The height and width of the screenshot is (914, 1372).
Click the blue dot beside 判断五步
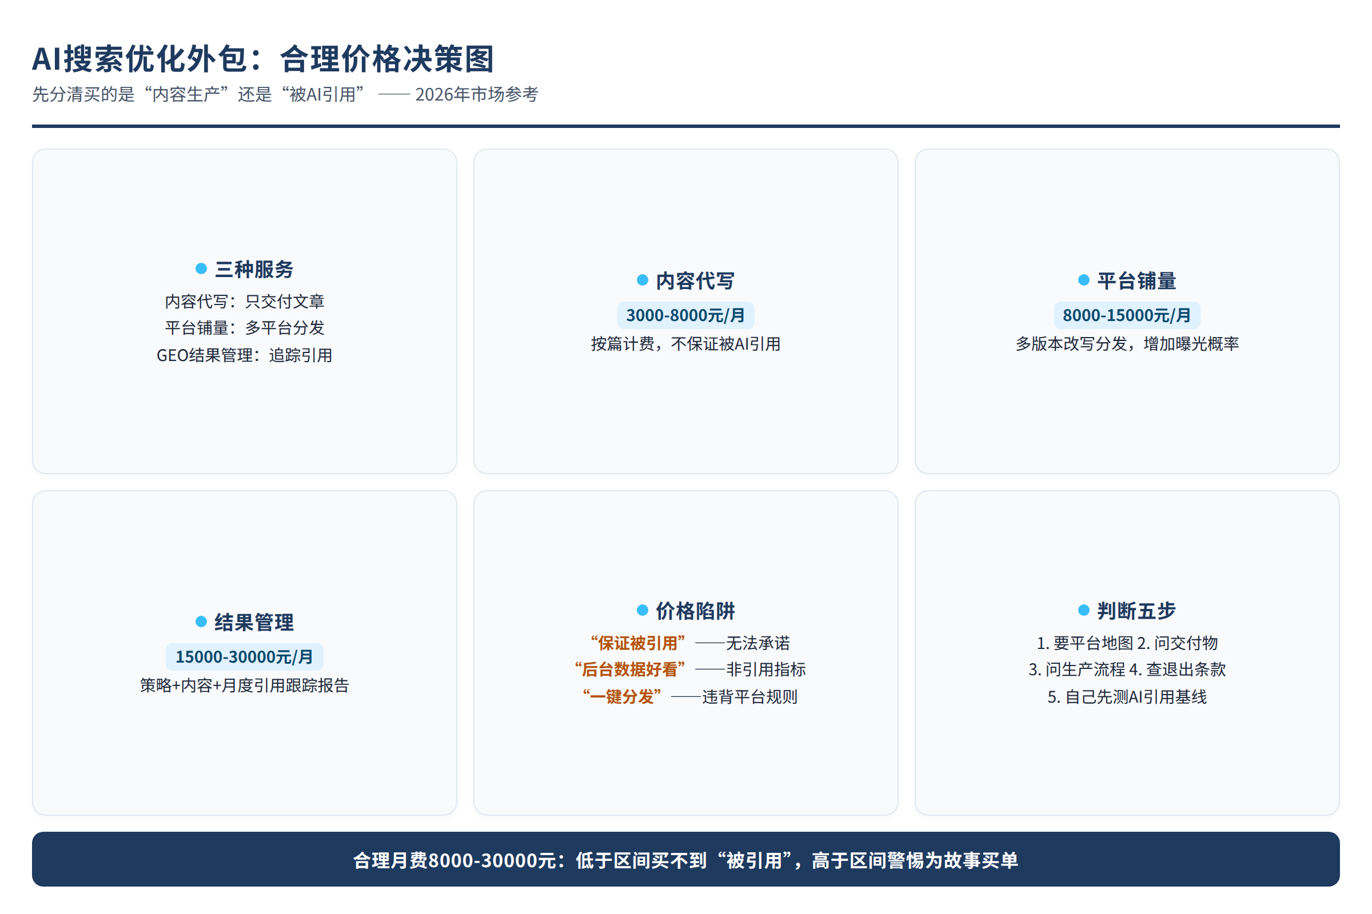(1084, 610)
